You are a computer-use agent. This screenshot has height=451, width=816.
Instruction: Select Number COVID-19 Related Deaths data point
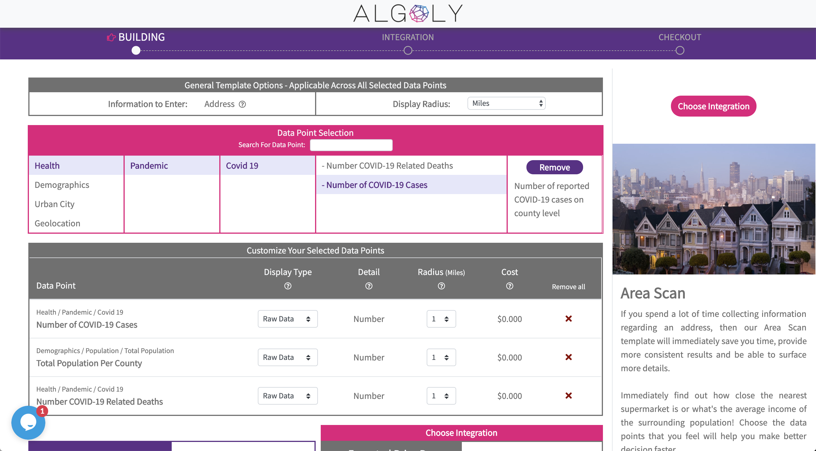click(389, 166)
